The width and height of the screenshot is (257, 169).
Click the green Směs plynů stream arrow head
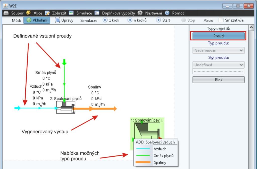tap(64, 62)
